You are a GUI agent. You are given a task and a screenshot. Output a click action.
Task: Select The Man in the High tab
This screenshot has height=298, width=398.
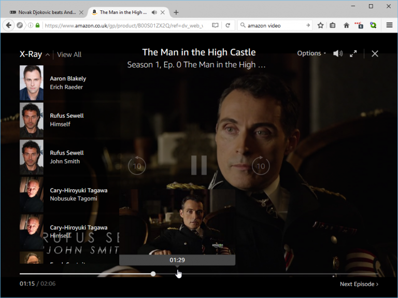tap(123, 12)
